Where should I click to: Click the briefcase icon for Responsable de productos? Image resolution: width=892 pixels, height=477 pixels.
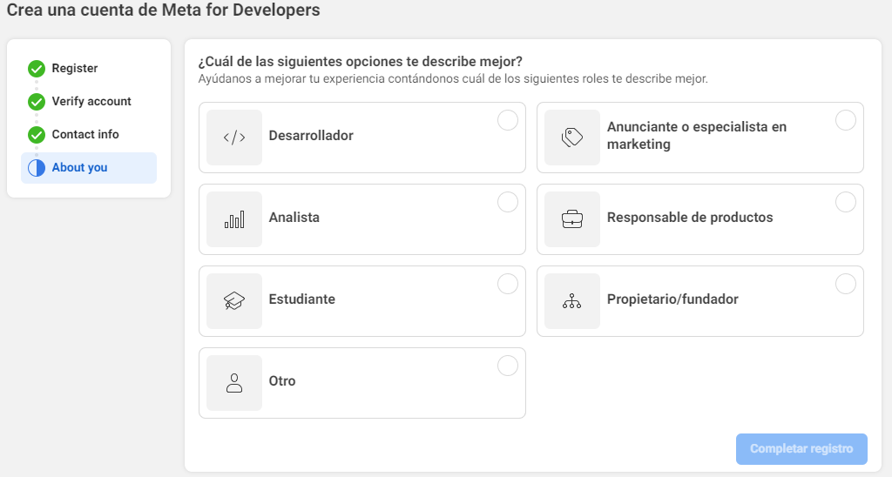572,218
